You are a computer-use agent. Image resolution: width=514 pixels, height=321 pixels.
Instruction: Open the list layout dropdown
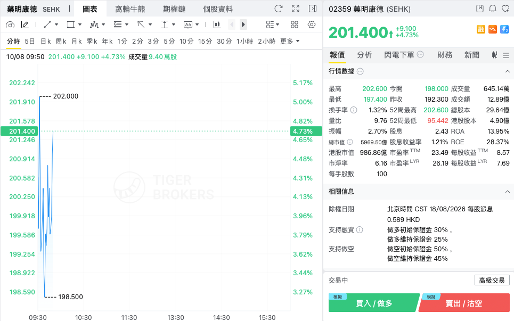(272, 24)
